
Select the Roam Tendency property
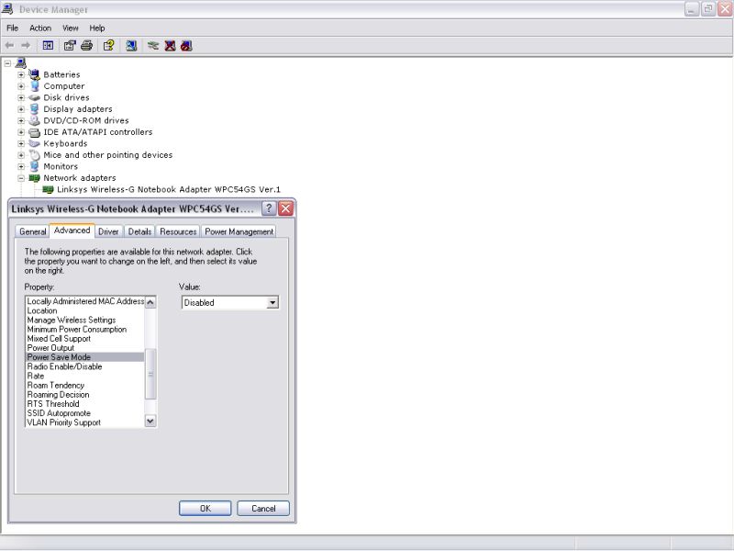tap(85, 385)
